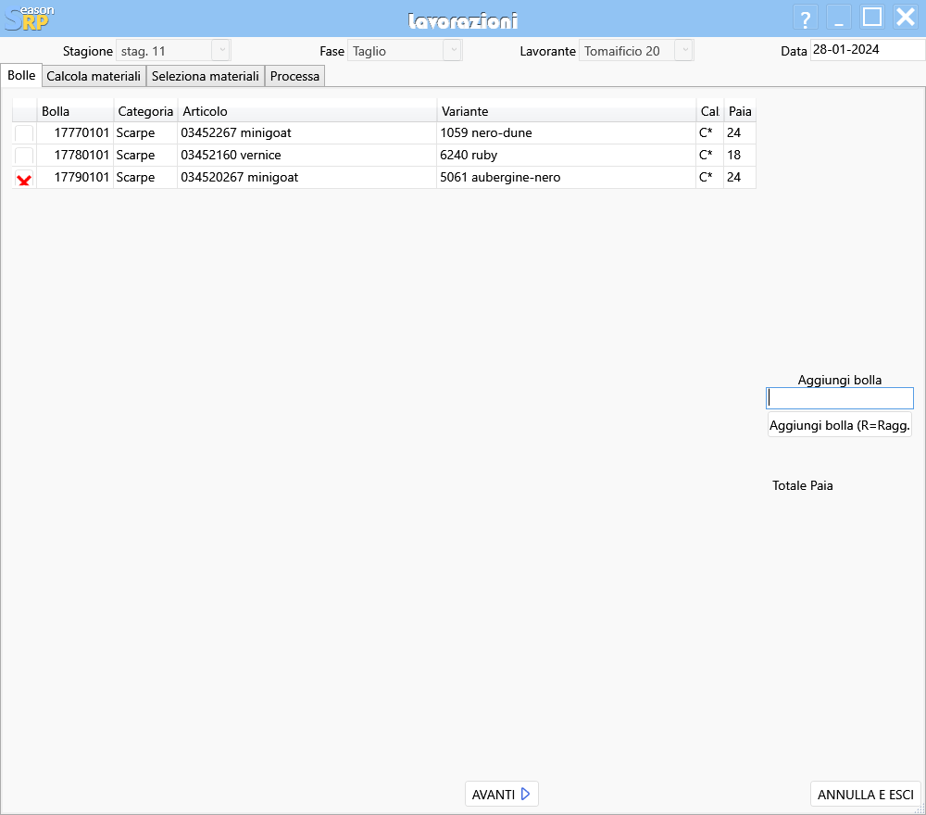
Task: Expand the Fase dropdown
Action: 453,51
